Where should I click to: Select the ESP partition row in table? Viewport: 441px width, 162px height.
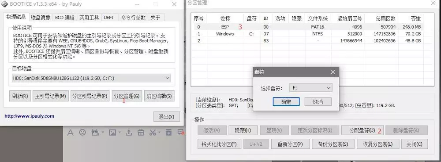click(x=307, y=27)
